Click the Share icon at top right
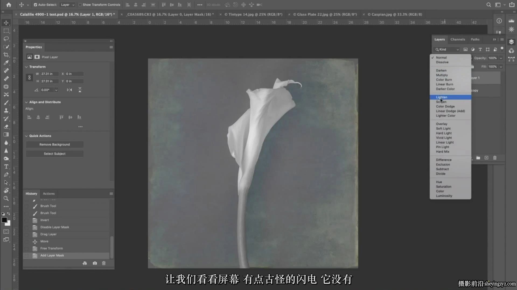 click(512, 5)
